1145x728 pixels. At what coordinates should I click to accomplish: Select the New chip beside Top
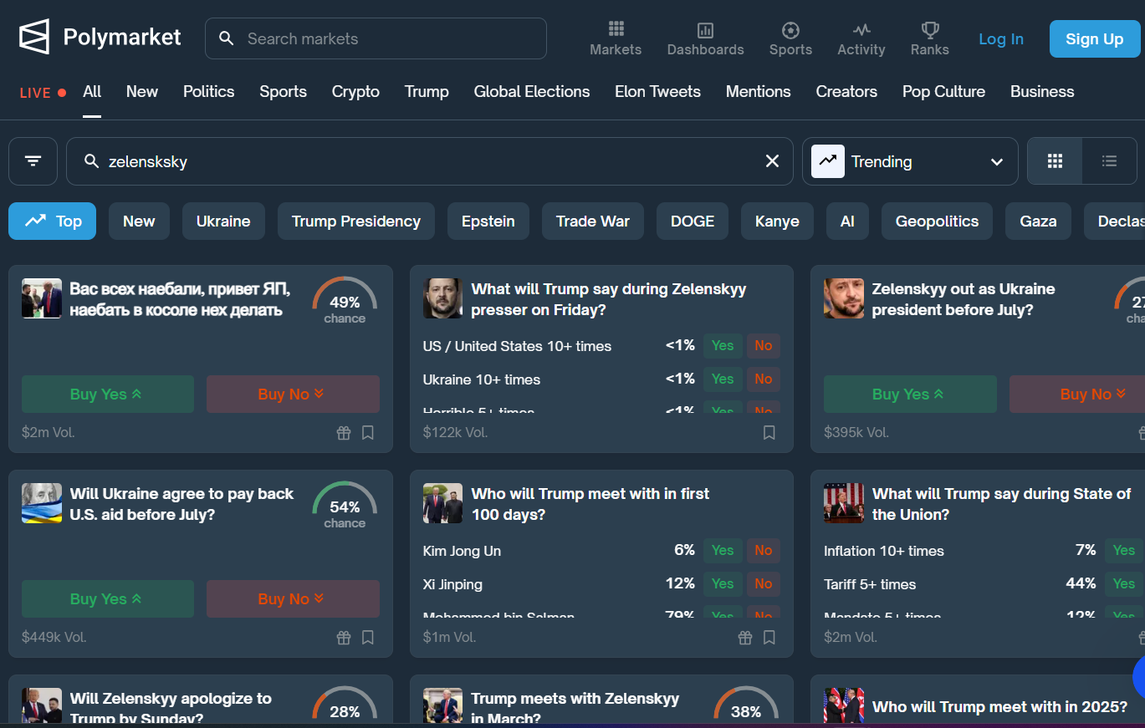(x=139, y=221)
